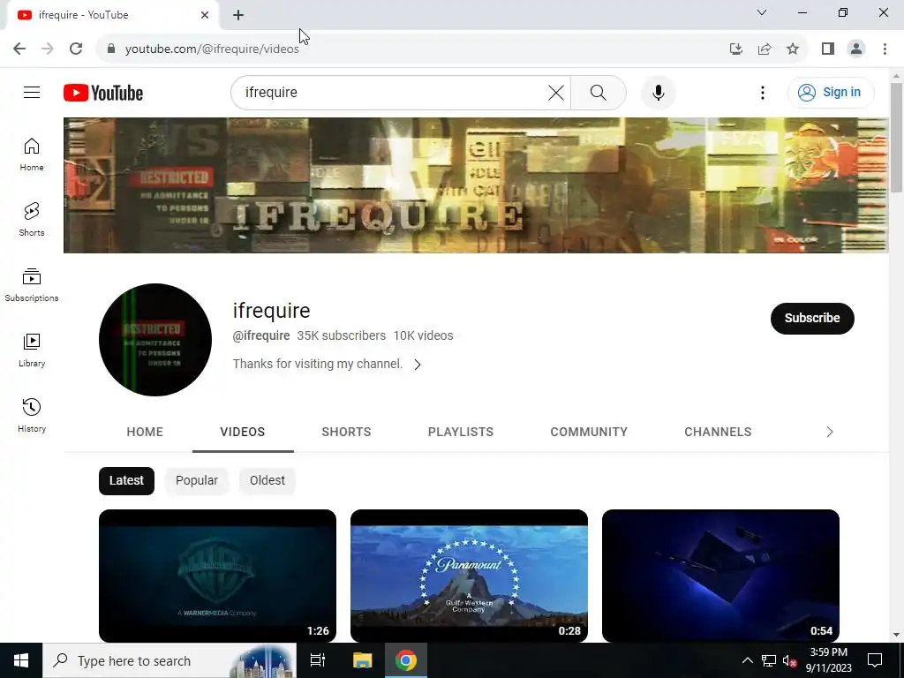
Task: Open the Windows Start menu
Action: (x=21, y=660)
